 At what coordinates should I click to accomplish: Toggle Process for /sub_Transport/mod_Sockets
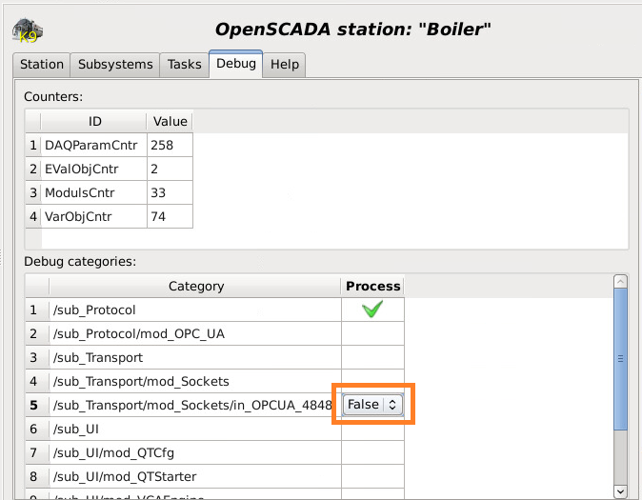372,381
